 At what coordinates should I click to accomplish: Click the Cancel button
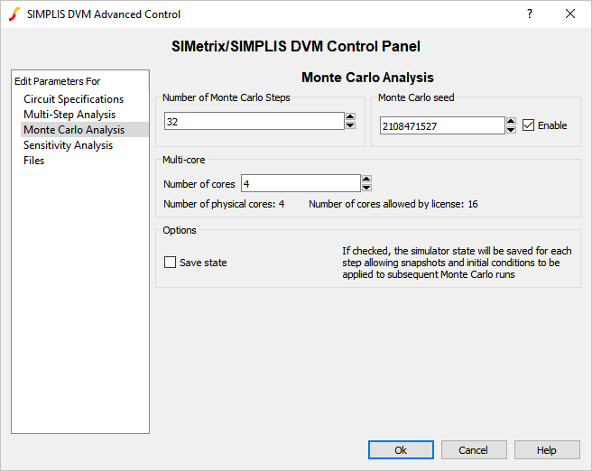(473, 450)
